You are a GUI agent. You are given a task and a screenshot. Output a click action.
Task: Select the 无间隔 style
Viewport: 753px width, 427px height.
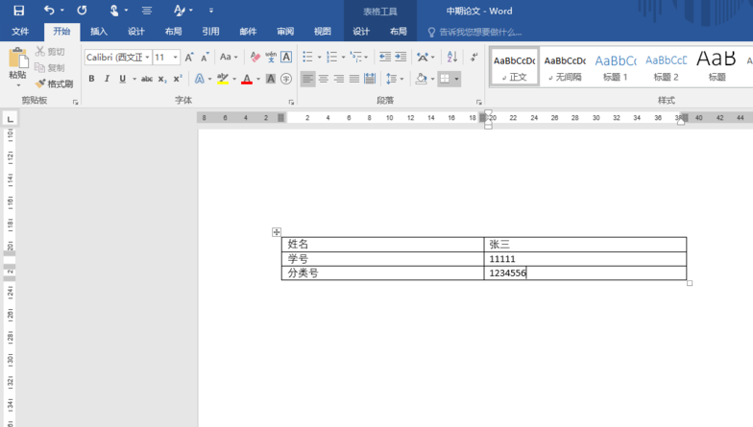click(x=564, y=65)
